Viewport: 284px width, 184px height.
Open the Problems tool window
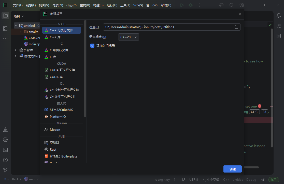(x=5, y=160)
